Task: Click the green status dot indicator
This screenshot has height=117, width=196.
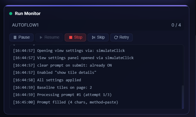Action: click(11, 14)
